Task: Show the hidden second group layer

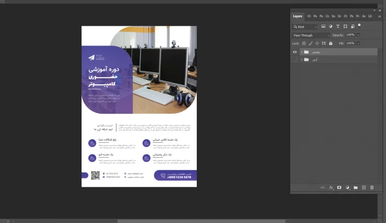Action: pos(295,59)
